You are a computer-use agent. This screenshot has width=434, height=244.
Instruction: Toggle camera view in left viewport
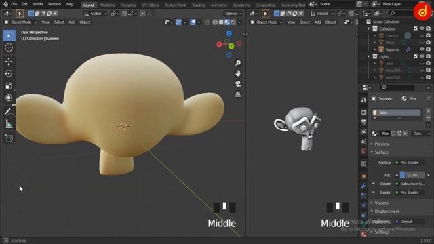[x=238, y=84]
